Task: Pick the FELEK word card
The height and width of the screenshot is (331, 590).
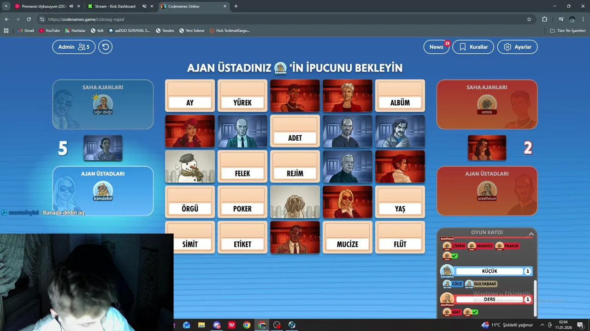Action: (242, 166)
